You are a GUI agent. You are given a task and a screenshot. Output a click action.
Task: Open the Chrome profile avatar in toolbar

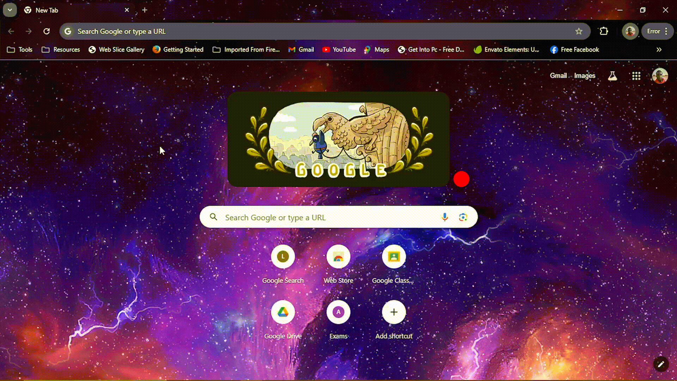pos(630,31)
